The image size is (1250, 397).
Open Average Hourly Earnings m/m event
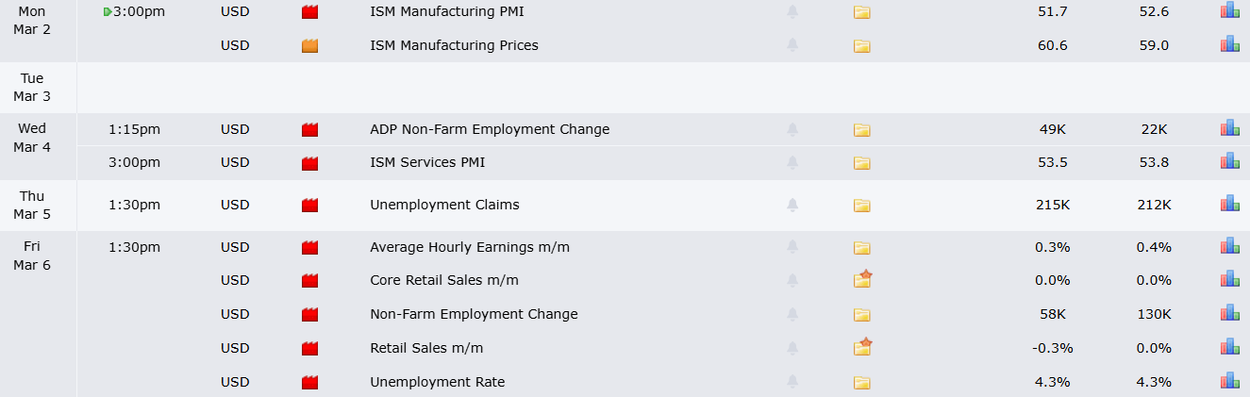(x=469, y=247)
